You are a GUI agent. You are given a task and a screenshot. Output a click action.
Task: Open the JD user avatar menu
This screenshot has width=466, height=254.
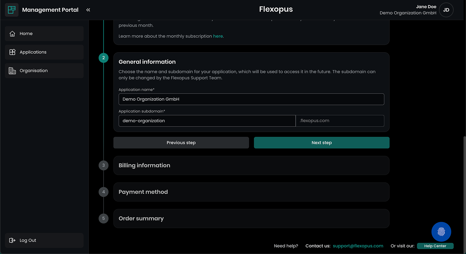(446, 10)
